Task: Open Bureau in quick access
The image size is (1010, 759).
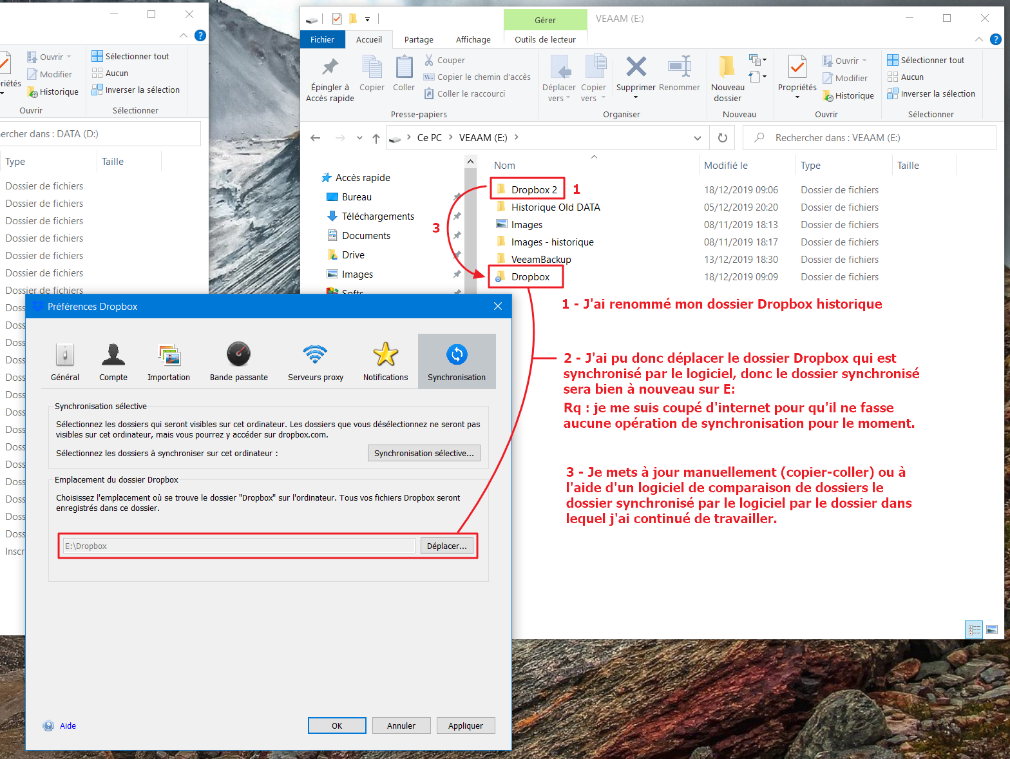Action: point(357,197)
